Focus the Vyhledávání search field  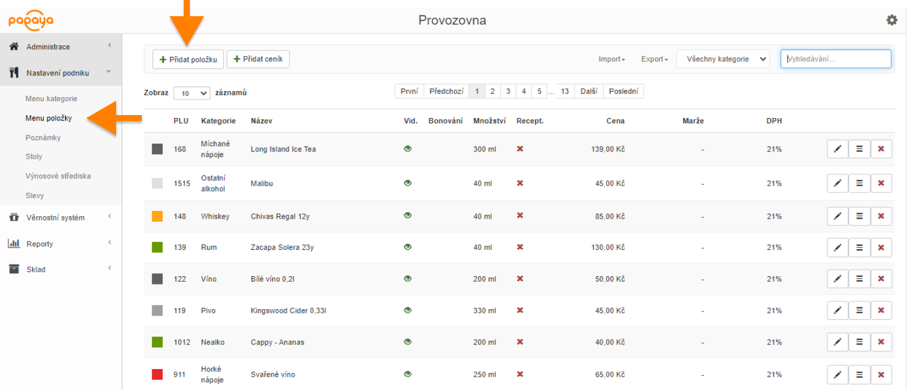pos(835,59)
